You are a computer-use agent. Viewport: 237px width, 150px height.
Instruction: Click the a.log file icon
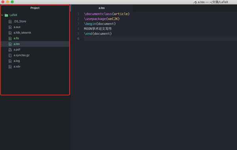10,61
